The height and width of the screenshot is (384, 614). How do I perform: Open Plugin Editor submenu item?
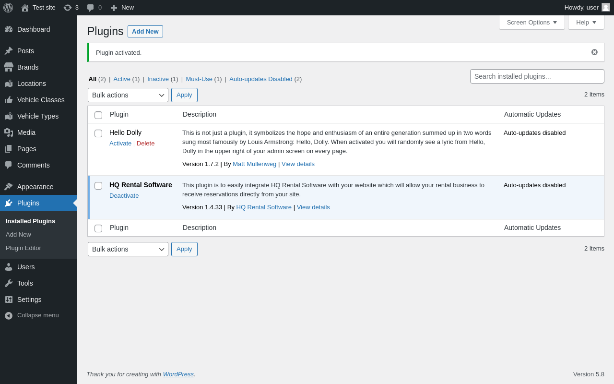click(x=24, y=248)
